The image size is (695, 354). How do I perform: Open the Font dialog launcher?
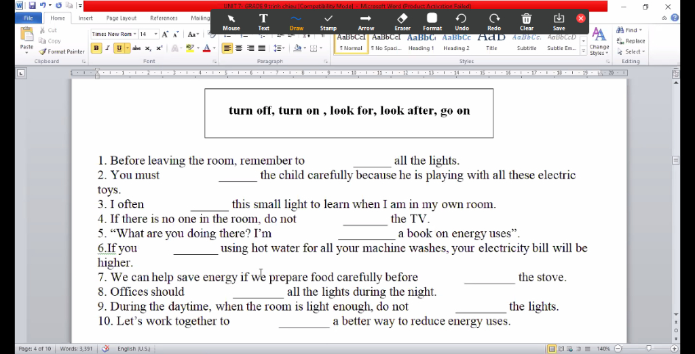(214, 62)
